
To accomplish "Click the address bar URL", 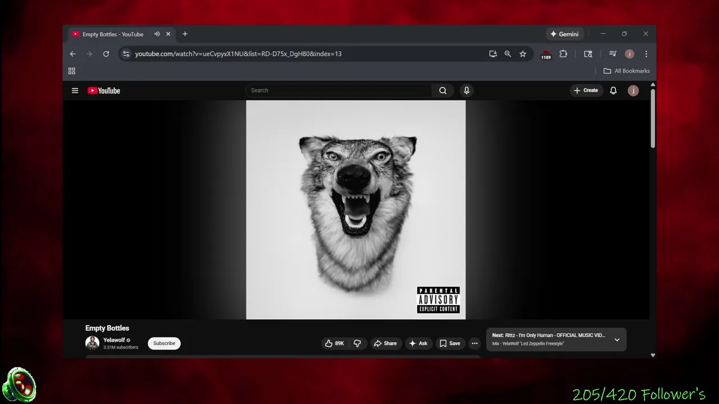I will pyautogui.click(x=238, y=54).
